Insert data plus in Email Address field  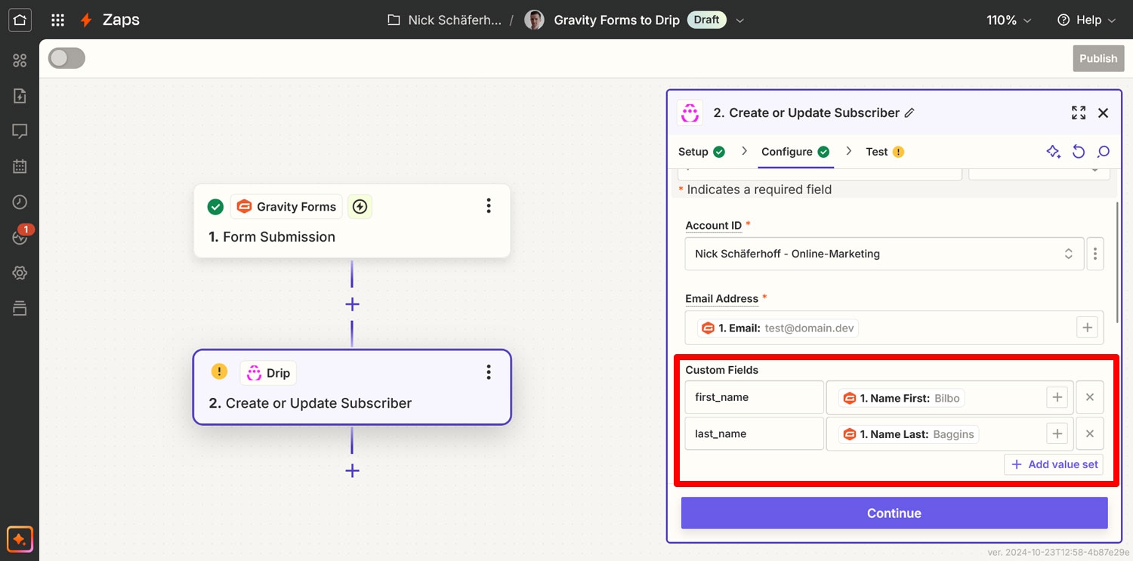coord(1087,328)
